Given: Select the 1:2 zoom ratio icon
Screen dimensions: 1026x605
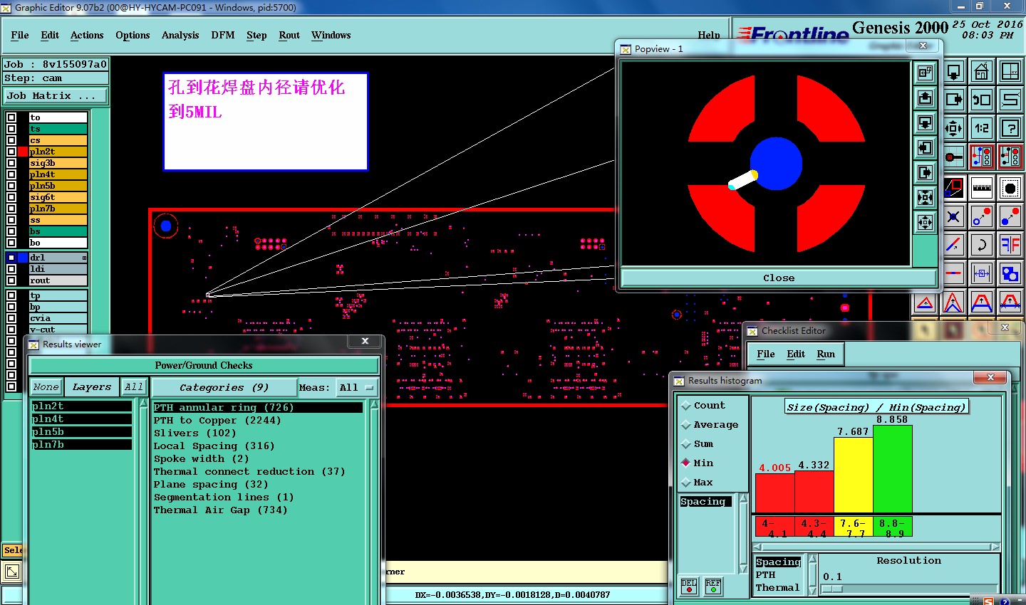Looking at the screenshot, I should (982, 128).
